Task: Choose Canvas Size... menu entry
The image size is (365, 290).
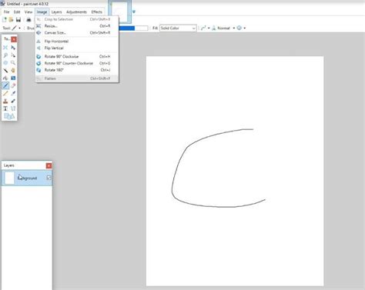Action: [77, 32]
